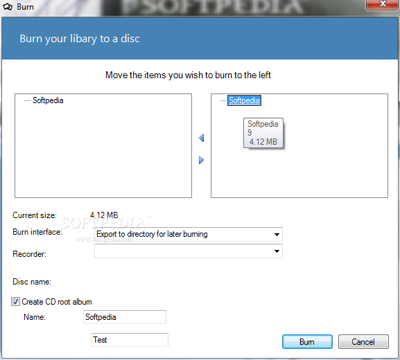Click the 'Move the items you wish' instruction
Image resolution: width=400 pixels, height=360 pixels.
coord(188,75)
